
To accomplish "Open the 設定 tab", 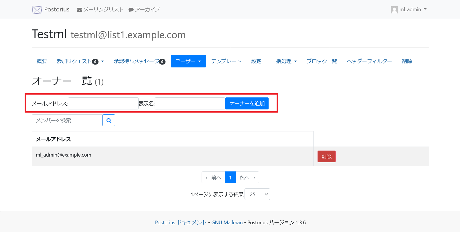I will 256,61.
